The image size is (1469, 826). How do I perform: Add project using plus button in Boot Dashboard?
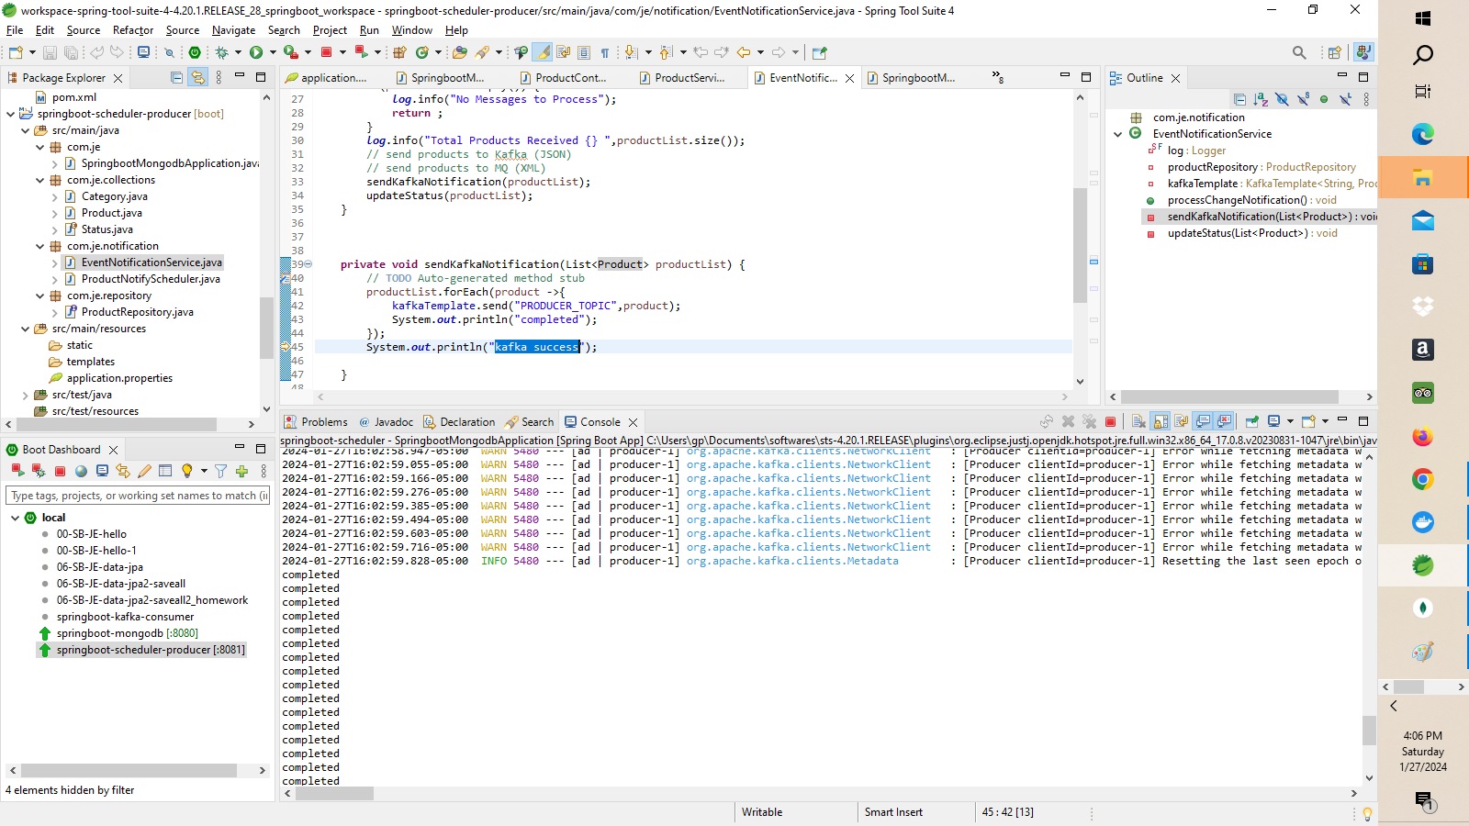click(x=242, y=471)
